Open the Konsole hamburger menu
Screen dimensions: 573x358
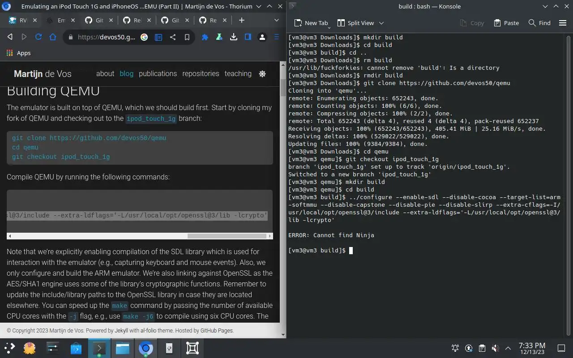563,23
